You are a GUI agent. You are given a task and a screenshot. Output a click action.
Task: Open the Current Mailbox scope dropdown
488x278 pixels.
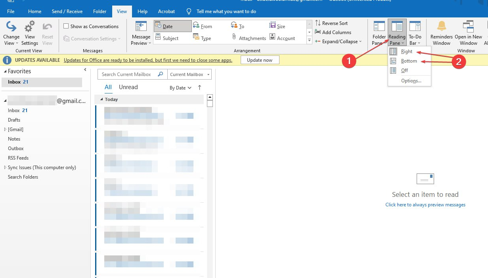point(189,74)
